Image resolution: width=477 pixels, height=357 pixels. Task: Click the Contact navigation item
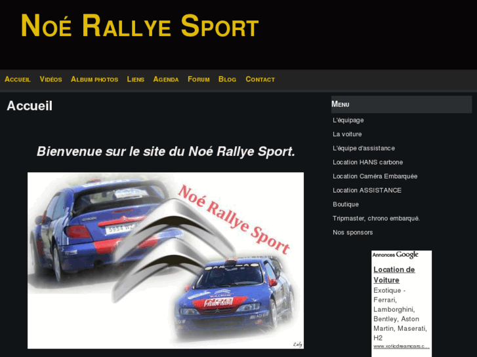click(260, 79)
